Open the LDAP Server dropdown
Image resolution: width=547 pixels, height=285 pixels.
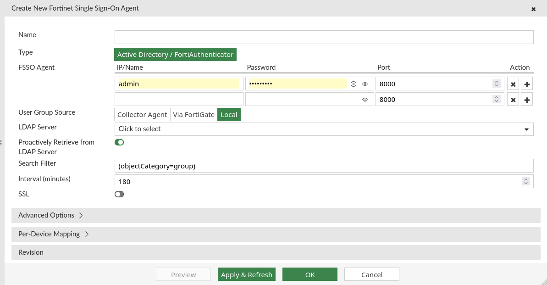pyautogui.click(x=324, y=129)
